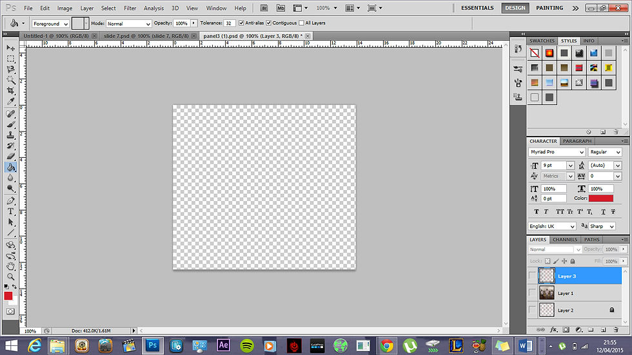Screen dimensions: 632x355
Task: Select the Paint Bucket tool
Action: point(10,167)
